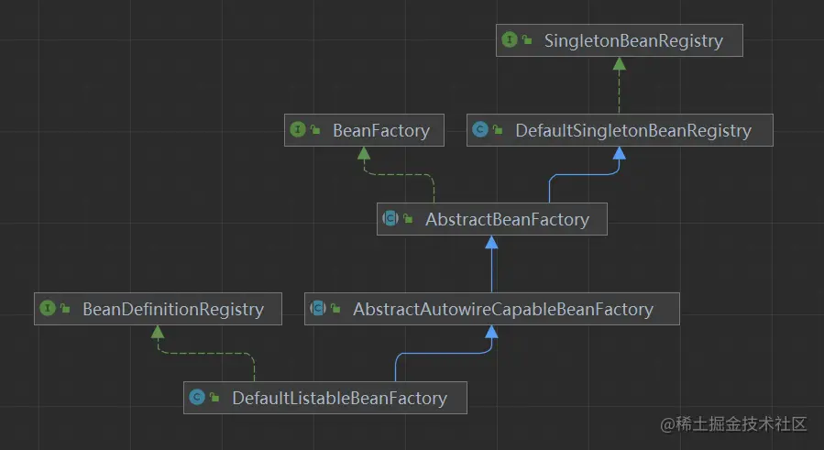Screen dimensions: 824x450
Task: Click the public lock icon on AbstractAutowireCapableBeanFactory
Action: click(x=335, y=309)
